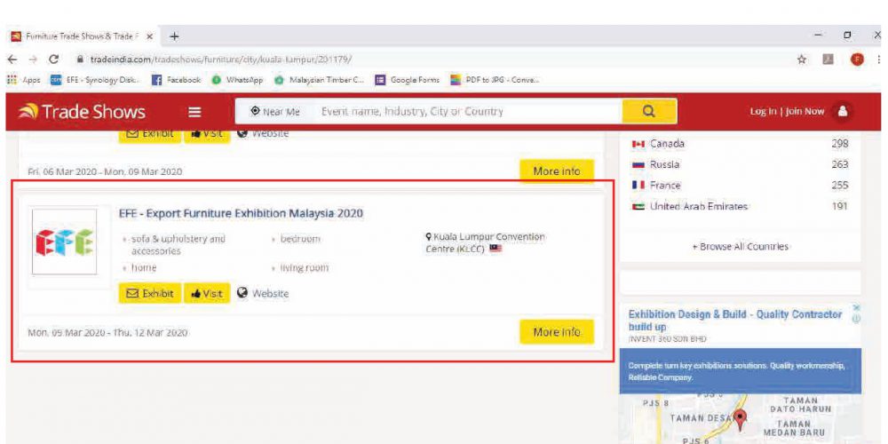
Task: Click the Near Me location button
Action: 275,112
